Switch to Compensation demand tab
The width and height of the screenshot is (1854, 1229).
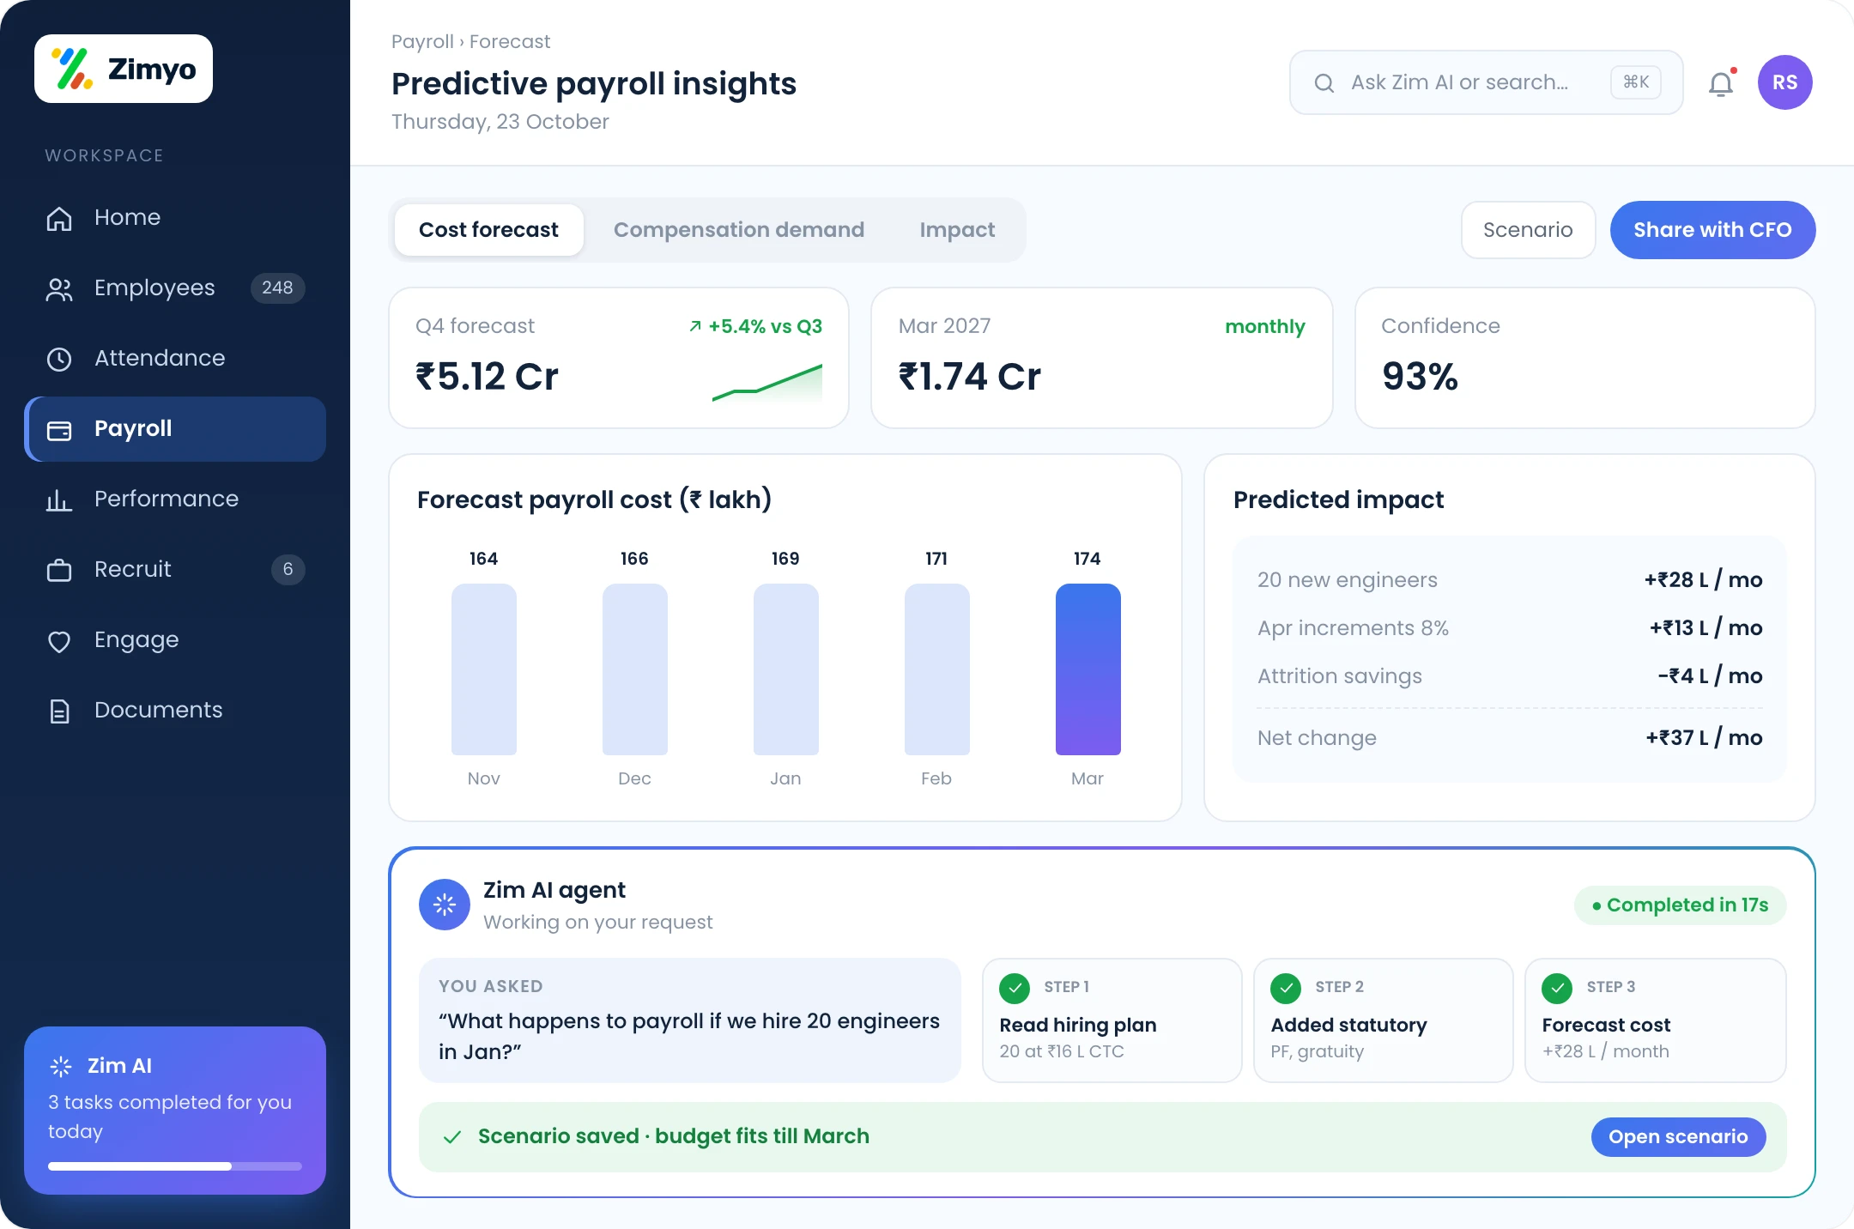pos(738,230)
